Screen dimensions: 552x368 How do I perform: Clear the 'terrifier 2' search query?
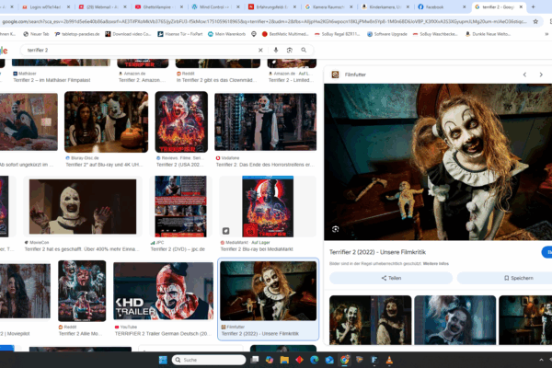(260, 50)
